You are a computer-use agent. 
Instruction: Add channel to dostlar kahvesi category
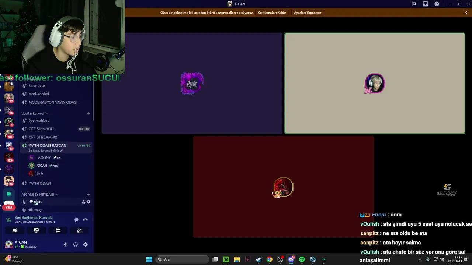(x=88, y=113)
